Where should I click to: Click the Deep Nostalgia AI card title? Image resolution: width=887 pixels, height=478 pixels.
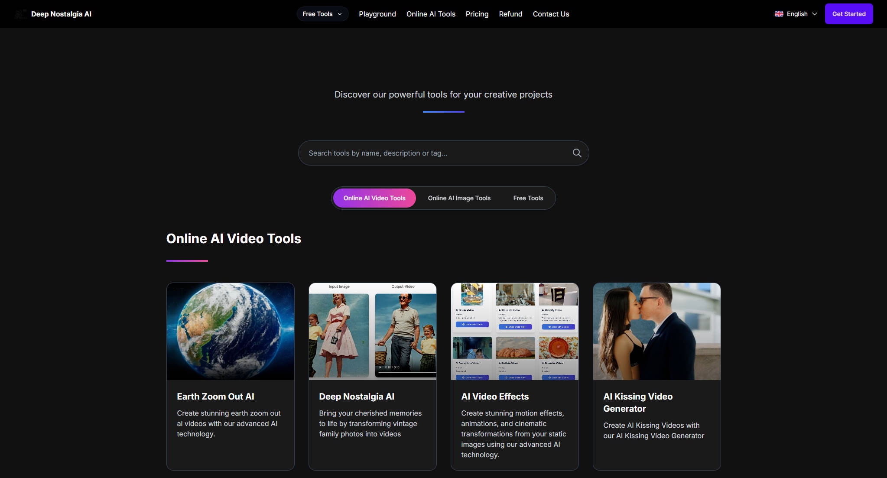pos(357,397)
